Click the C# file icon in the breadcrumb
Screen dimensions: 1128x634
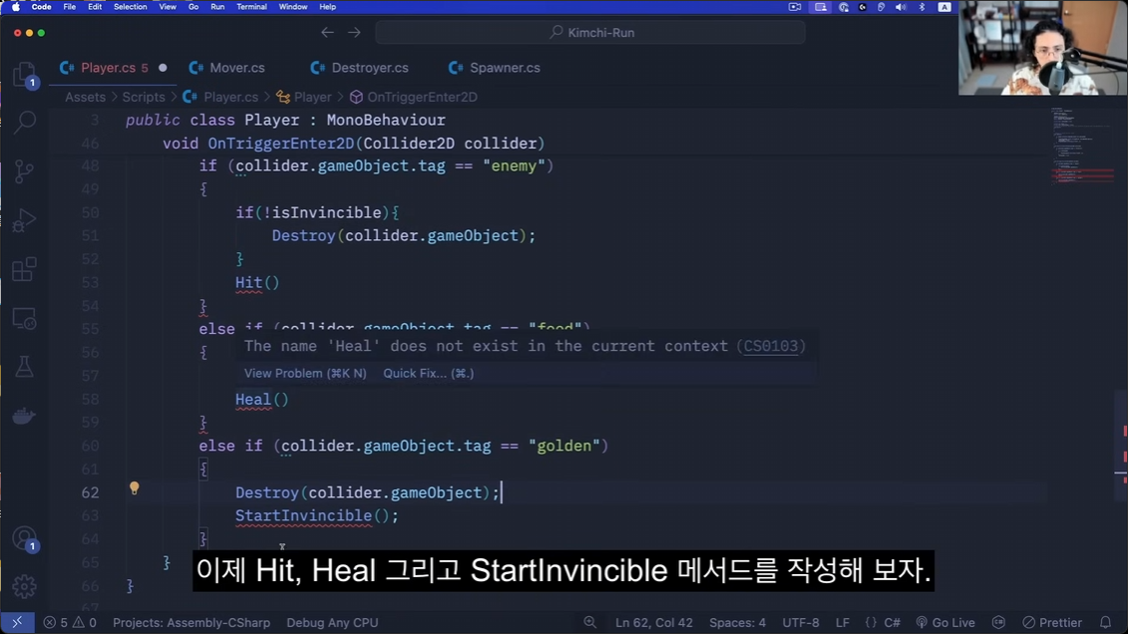pos(189,97)
